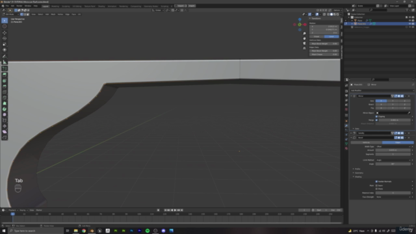Click the Zoom view magnifier icon

click(304, 33)
